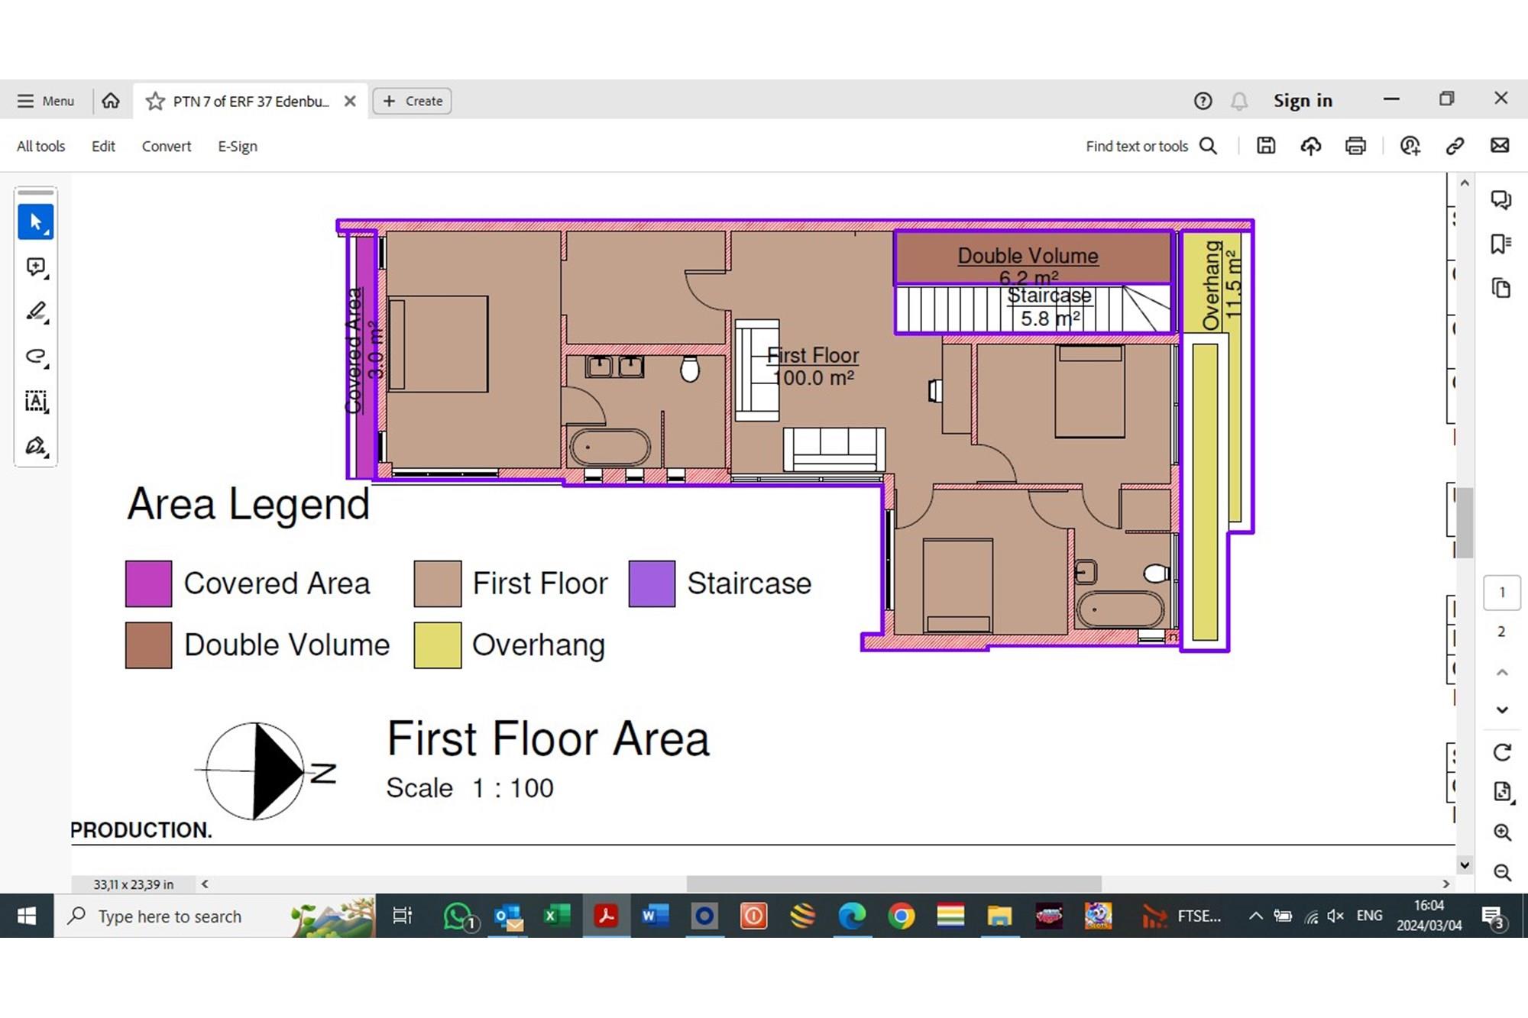Viewport: 1528px width, 1018px height.
Task: Select the arrow selection tool
Action: (x=35, y=222)
